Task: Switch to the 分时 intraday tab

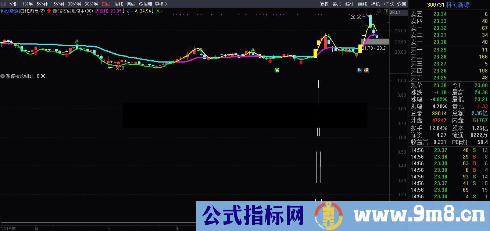Action: 13,4
